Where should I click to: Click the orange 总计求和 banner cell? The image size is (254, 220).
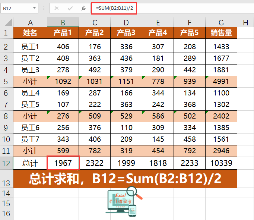tap(125, 179)
